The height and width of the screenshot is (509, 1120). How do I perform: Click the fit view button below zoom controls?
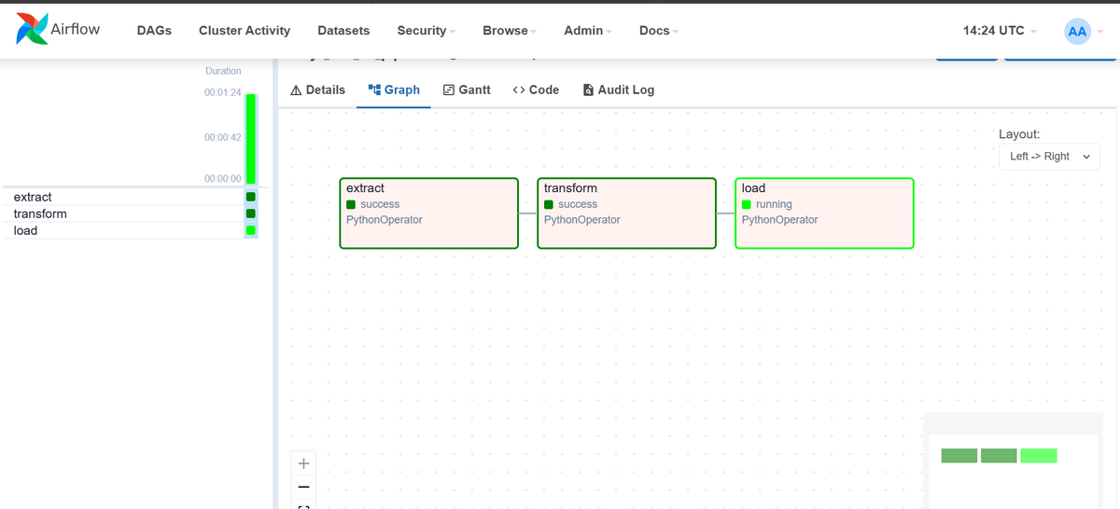[x=303, y=504]
